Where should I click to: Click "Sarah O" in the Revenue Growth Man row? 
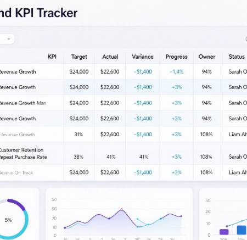point(238,103)
